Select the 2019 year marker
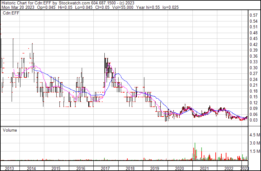The height and width of the screenshot is (171, 261). pos(155,168)
